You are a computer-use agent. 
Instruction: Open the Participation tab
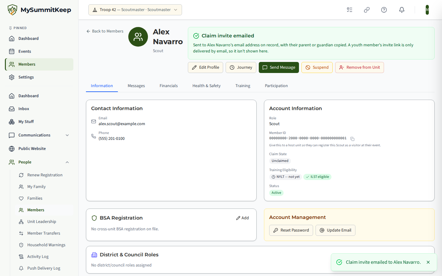click(x=276, y=86)
